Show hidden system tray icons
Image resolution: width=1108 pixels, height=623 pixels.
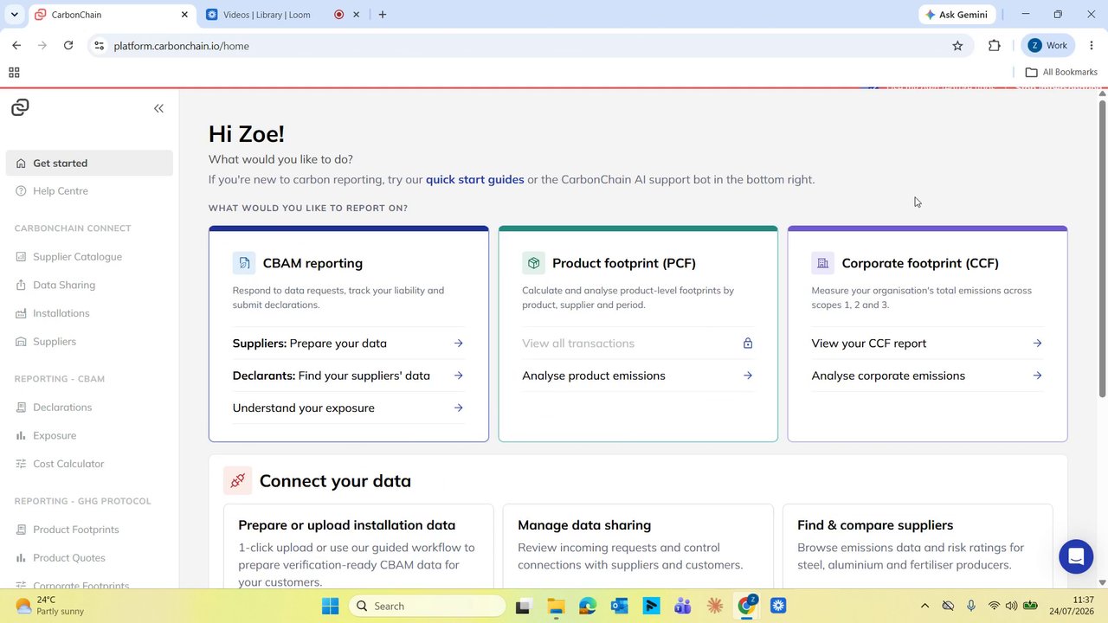pos(924,606)
